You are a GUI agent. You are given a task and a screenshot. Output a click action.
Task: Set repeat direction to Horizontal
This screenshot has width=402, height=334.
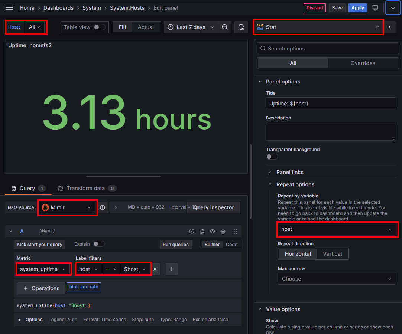pos(298,254)
